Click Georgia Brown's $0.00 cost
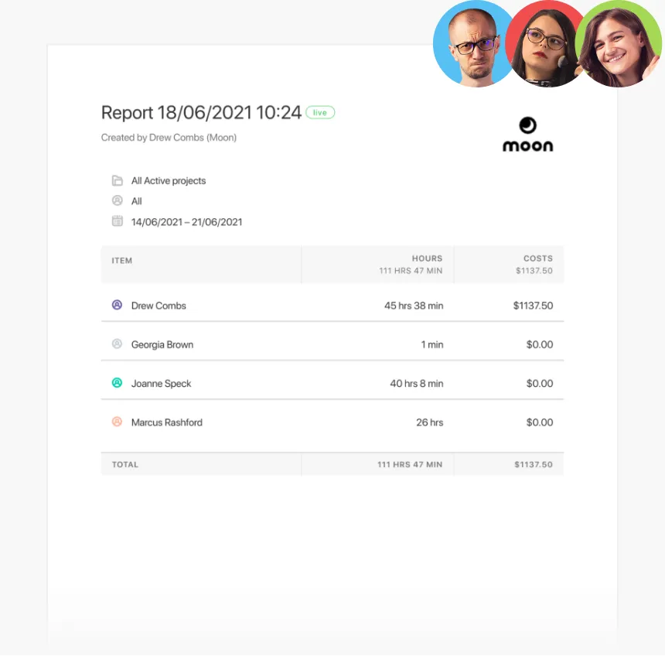Viewport: 665px width, 656px height. point(540,344)
